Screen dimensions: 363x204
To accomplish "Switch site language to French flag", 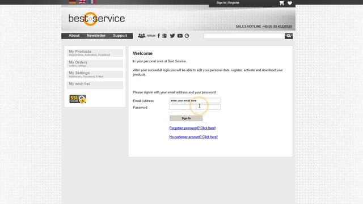I will coord(92,2).
